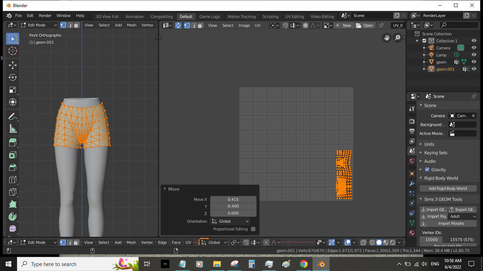Click the Import Morphs button

point(448,223)
